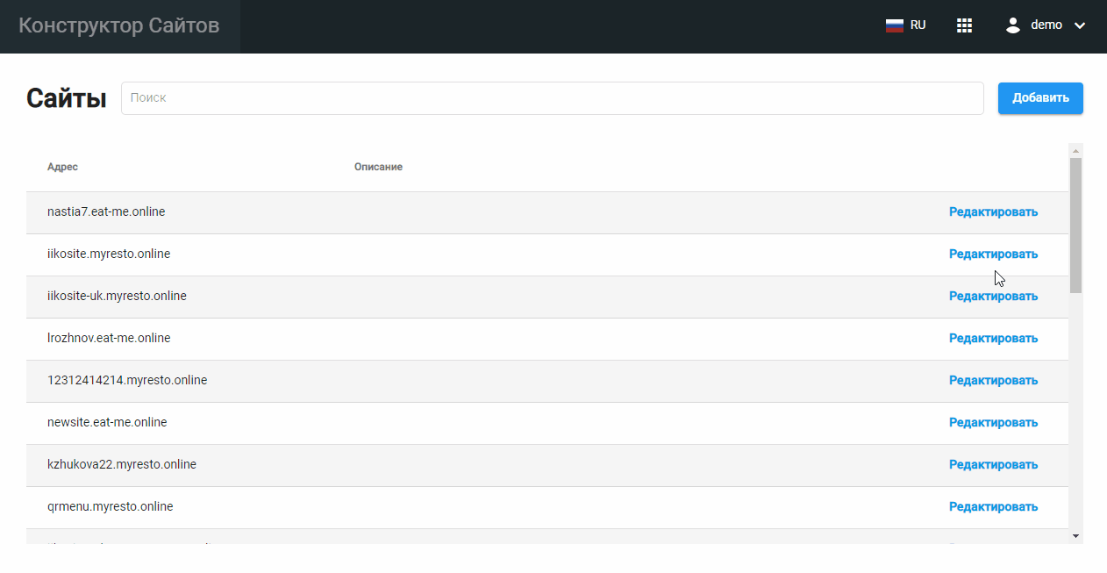
Task: Open the apps grid icon
Action: 964,25
